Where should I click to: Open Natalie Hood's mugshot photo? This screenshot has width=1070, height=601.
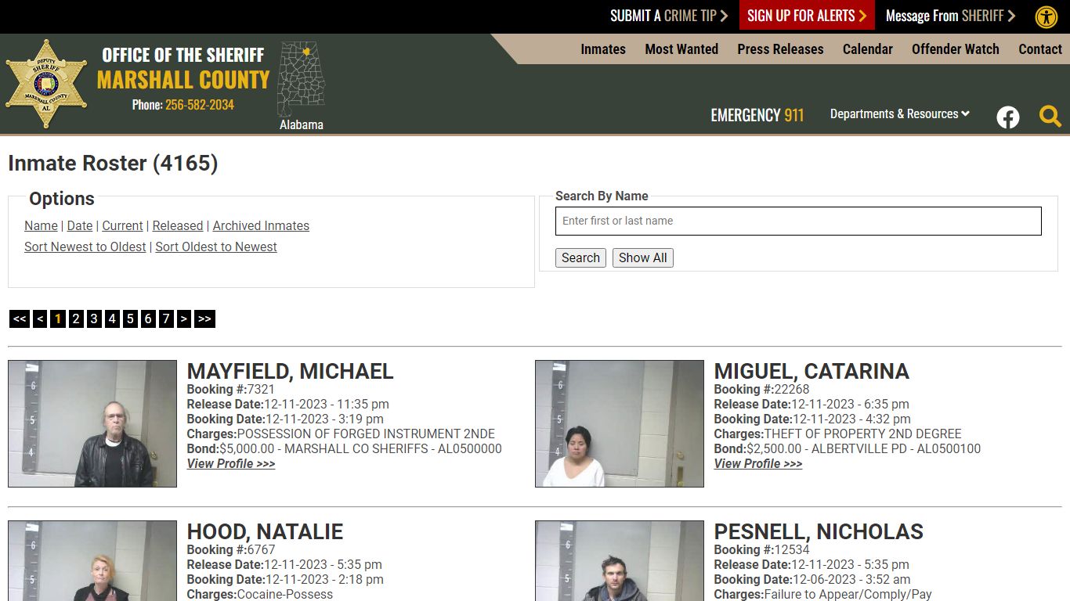pos(92,560)
